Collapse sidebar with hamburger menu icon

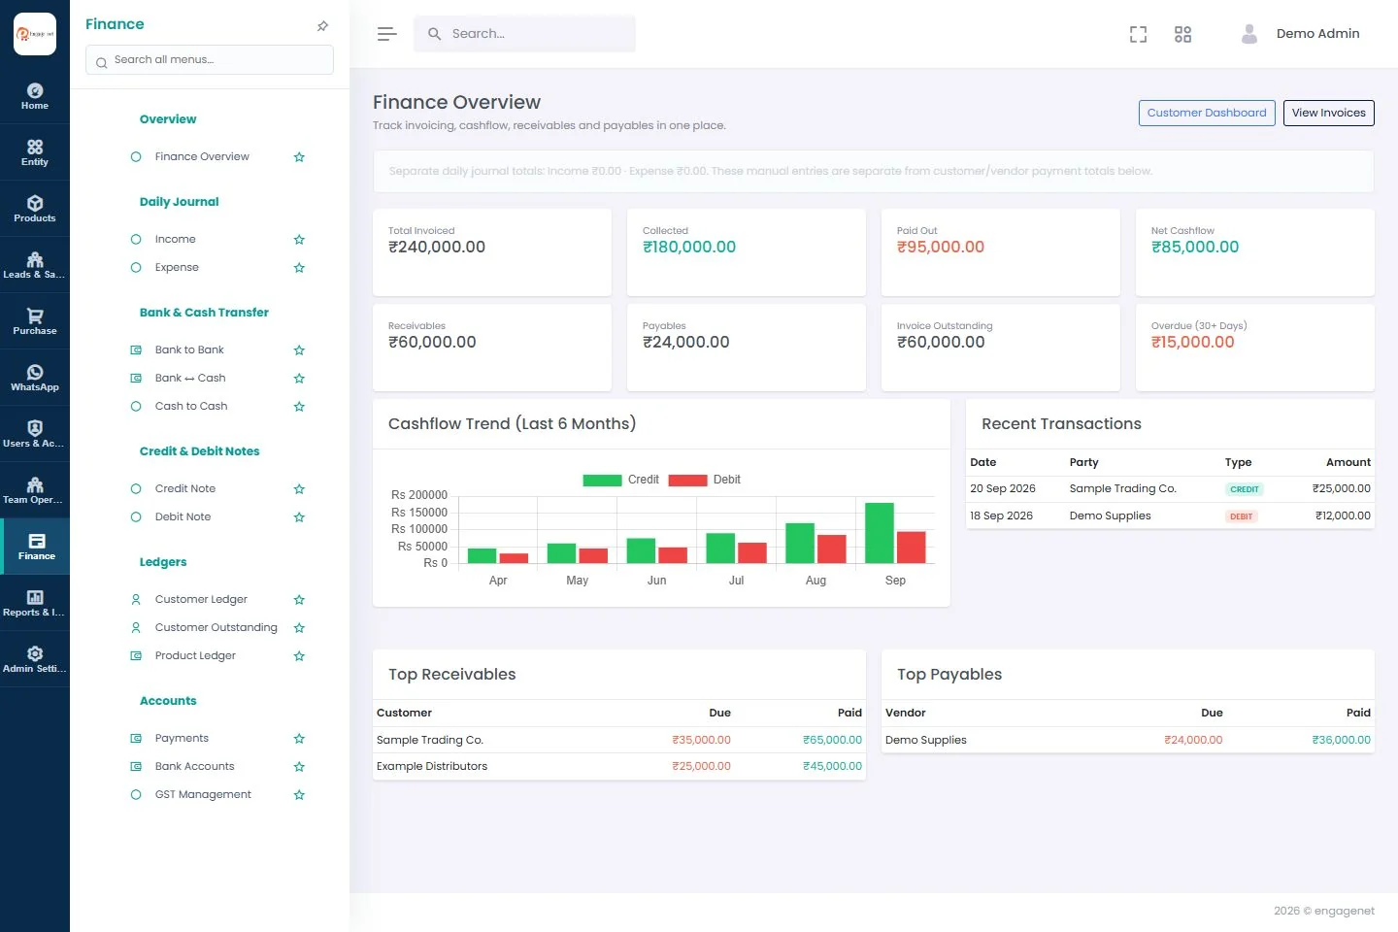coord(386,34)
